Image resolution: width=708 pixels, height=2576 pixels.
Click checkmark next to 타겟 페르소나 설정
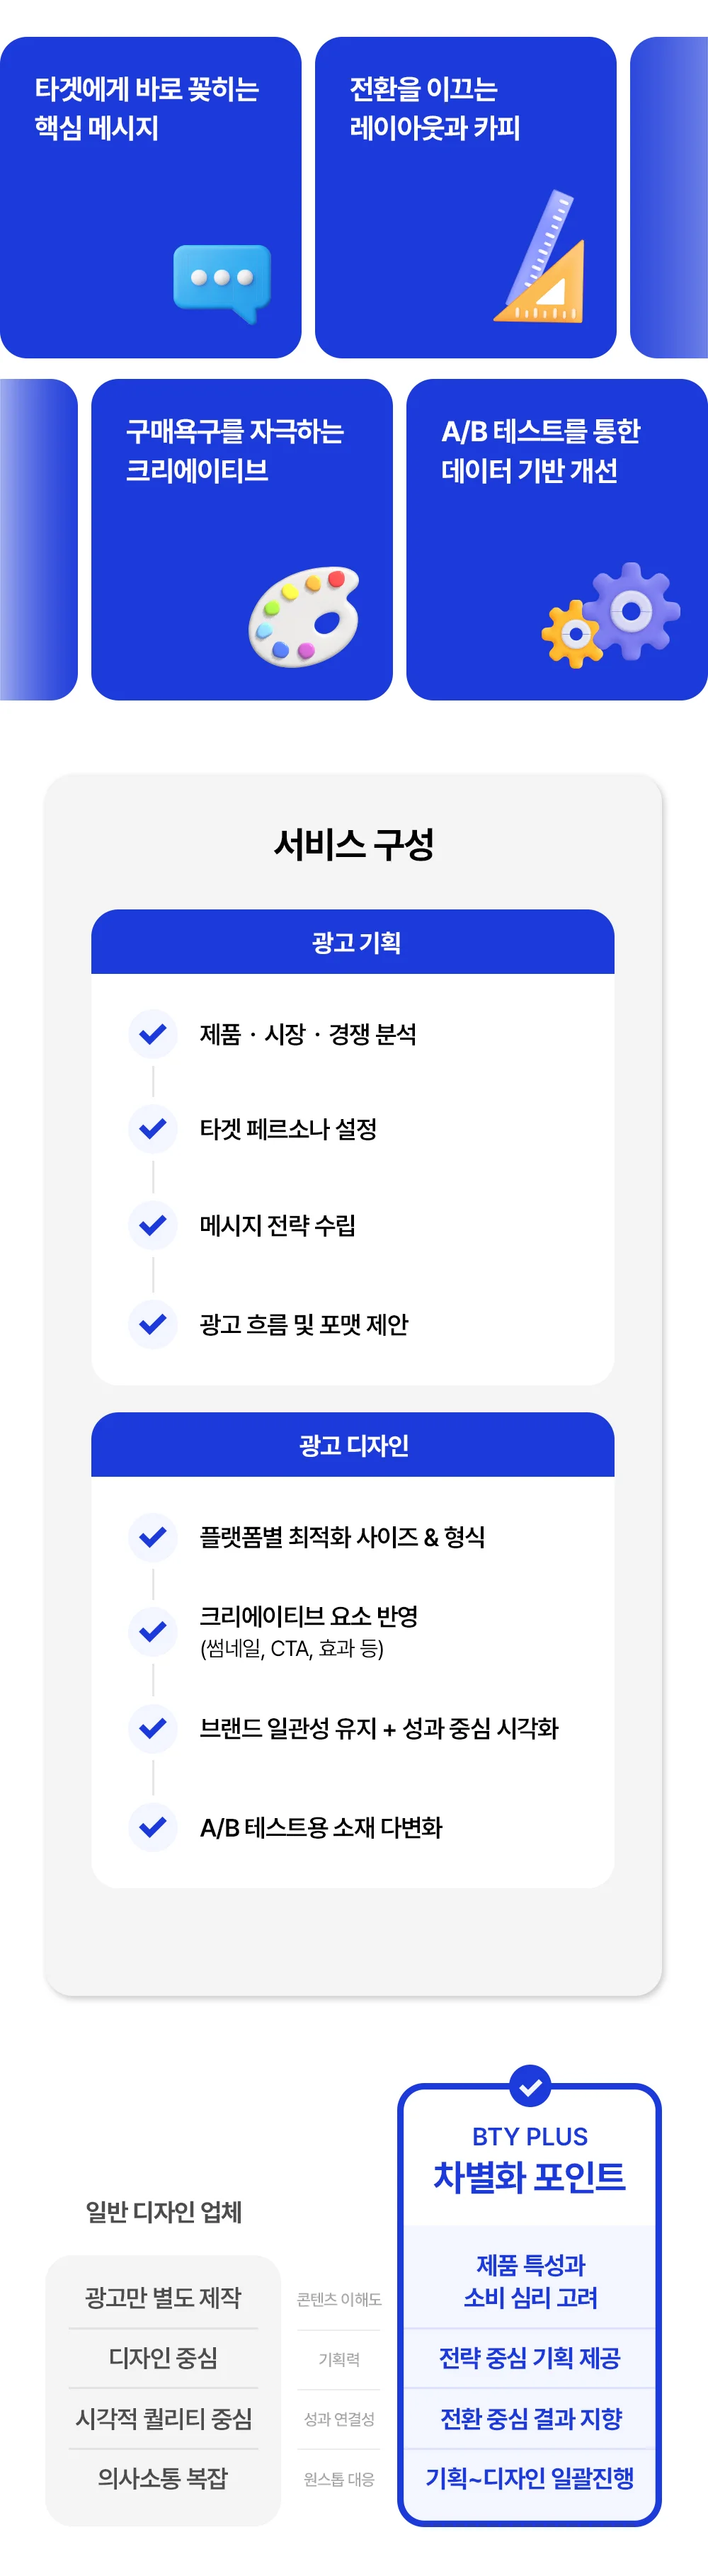(153, 1129)
